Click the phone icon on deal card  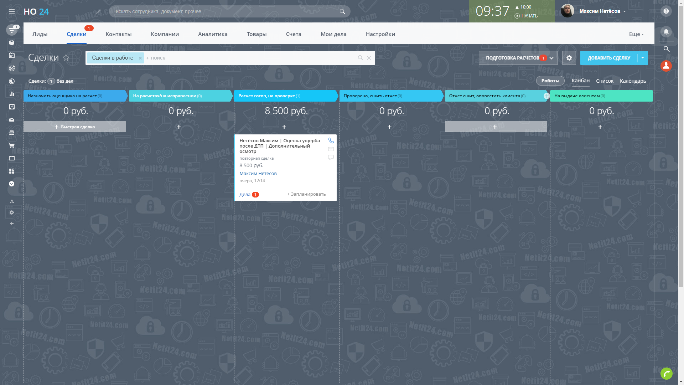click(x=331, y=140)
